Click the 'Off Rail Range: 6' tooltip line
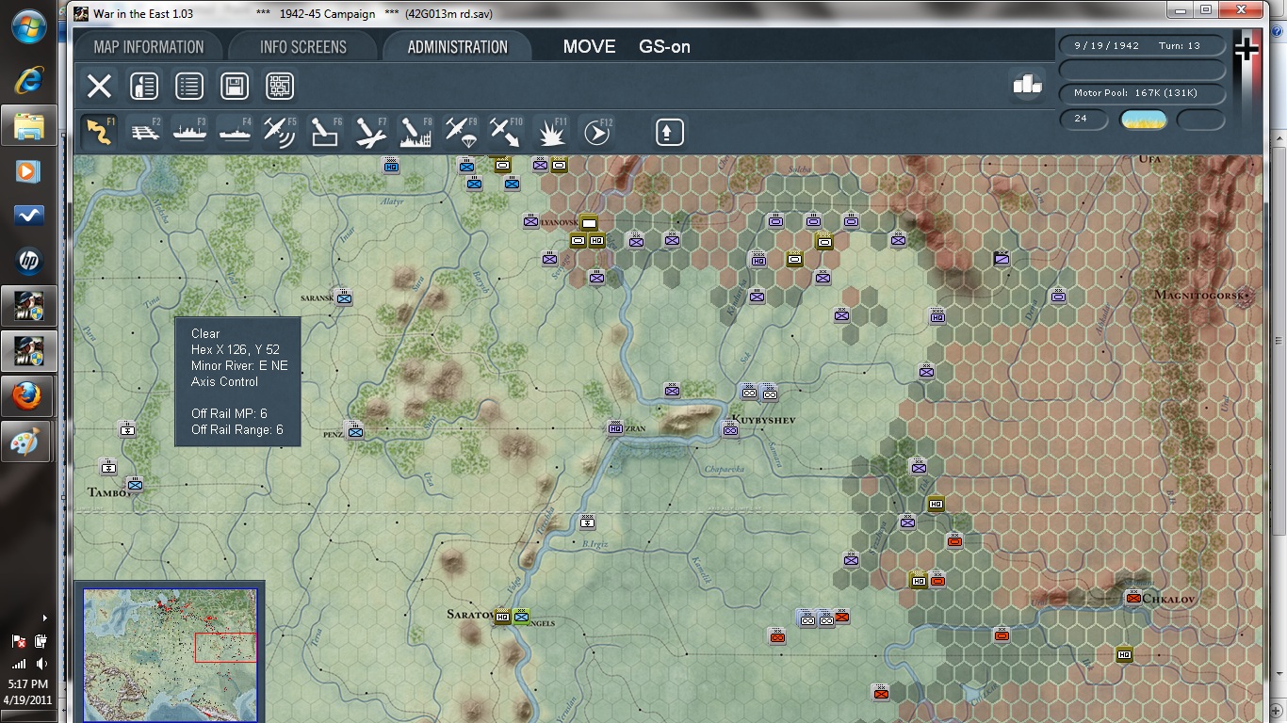Image resolution: width=1287 pixels, height=723 pixels. click(x=237, y=430)
